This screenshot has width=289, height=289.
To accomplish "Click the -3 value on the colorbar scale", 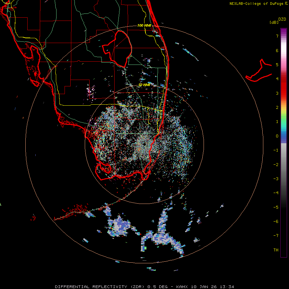I will [x=276, y=179].
